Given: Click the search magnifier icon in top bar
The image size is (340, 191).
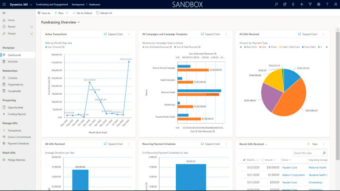Looking at the screenshot, I should coord(276,4).
